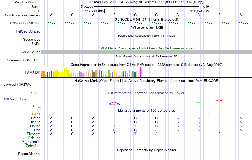
Task: Click the tall magenta bar in FAM212B chart
Action: pos(141,72)
